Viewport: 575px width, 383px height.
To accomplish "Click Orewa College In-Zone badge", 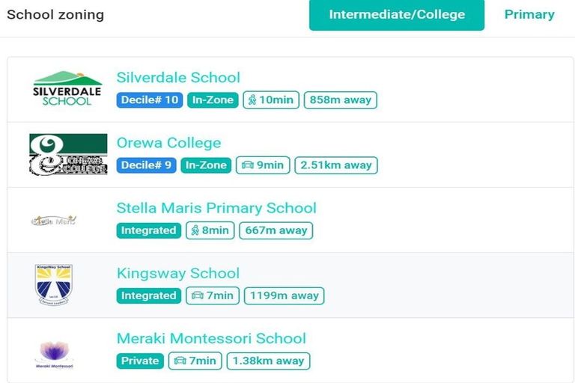I will (206, 165).
